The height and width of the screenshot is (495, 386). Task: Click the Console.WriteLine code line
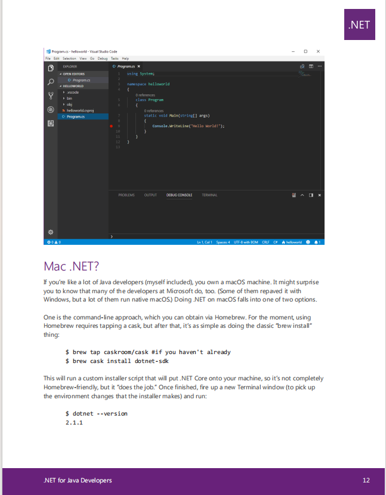point(189,126)
